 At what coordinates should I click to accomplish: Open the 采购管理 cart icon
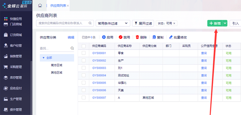[x=6, y=67]
